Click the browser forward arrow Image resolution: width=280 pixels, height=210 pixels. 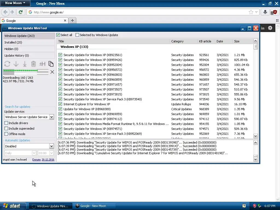coord(12,12)
